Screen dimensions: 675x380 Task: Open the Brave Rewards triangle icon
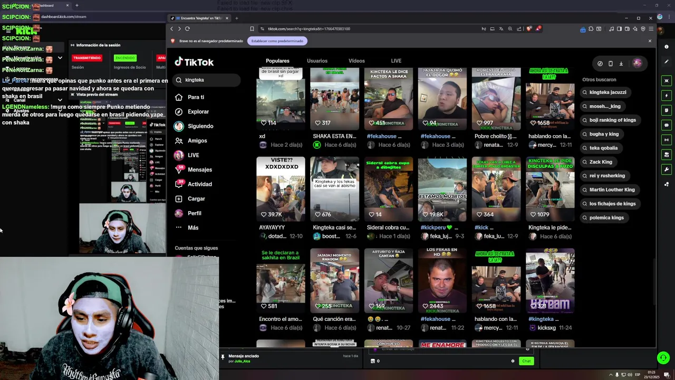(x=539, y=28)
